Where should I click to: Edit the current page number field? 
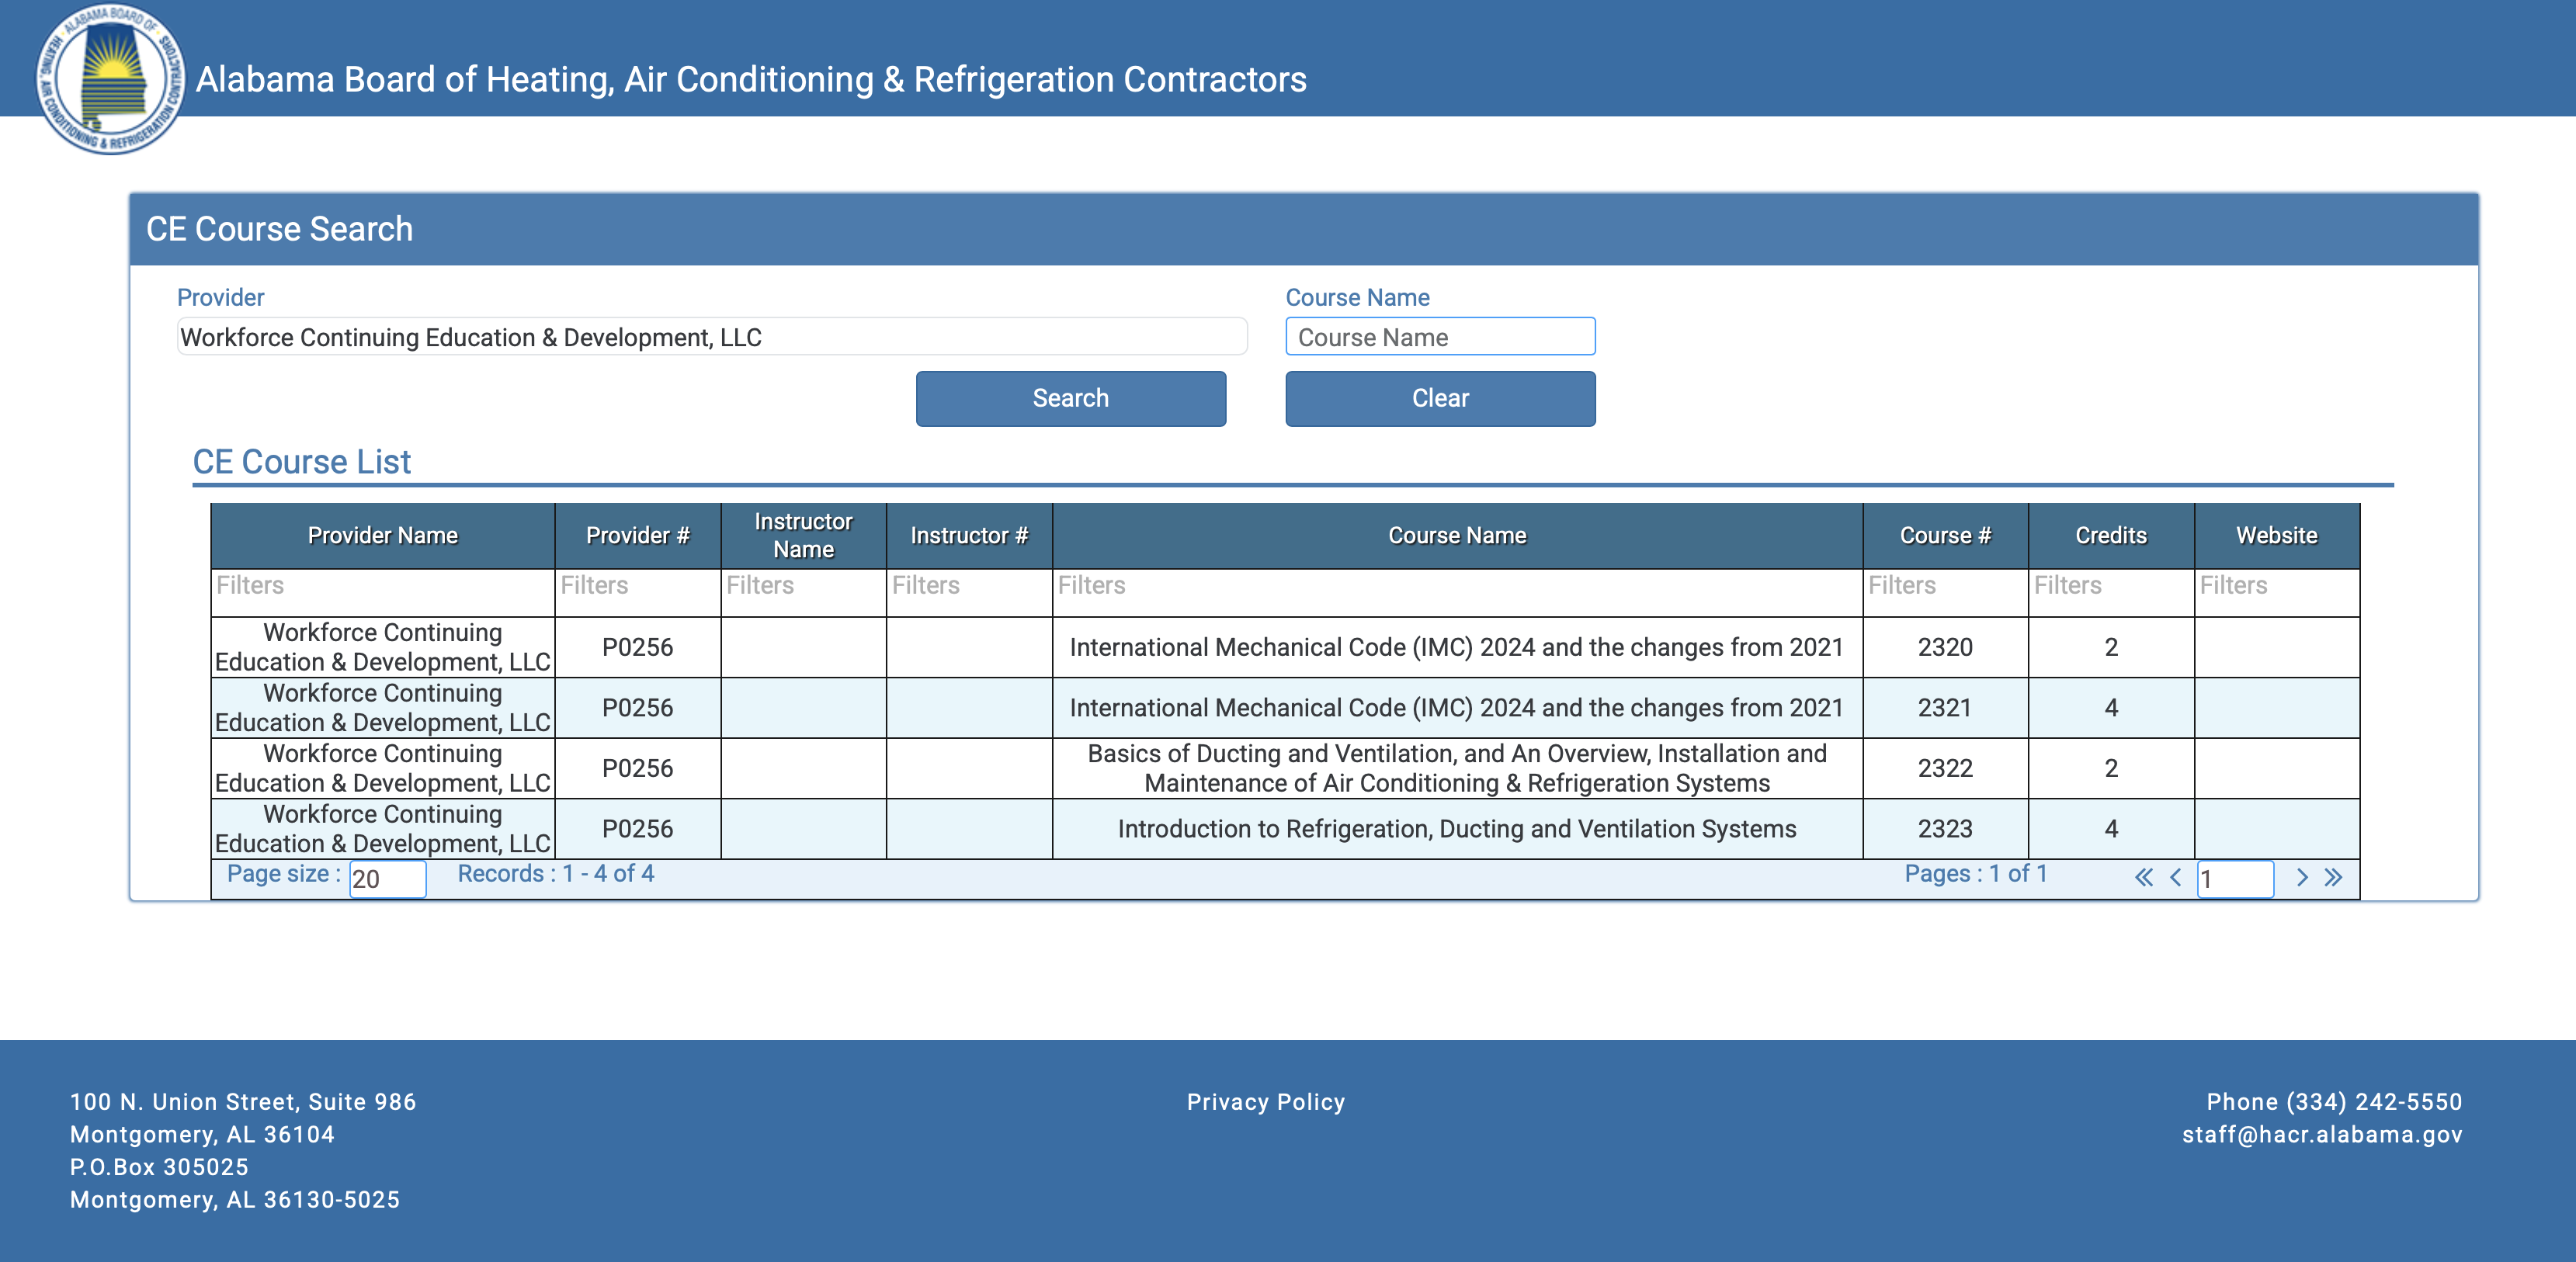pos(2235,879)
